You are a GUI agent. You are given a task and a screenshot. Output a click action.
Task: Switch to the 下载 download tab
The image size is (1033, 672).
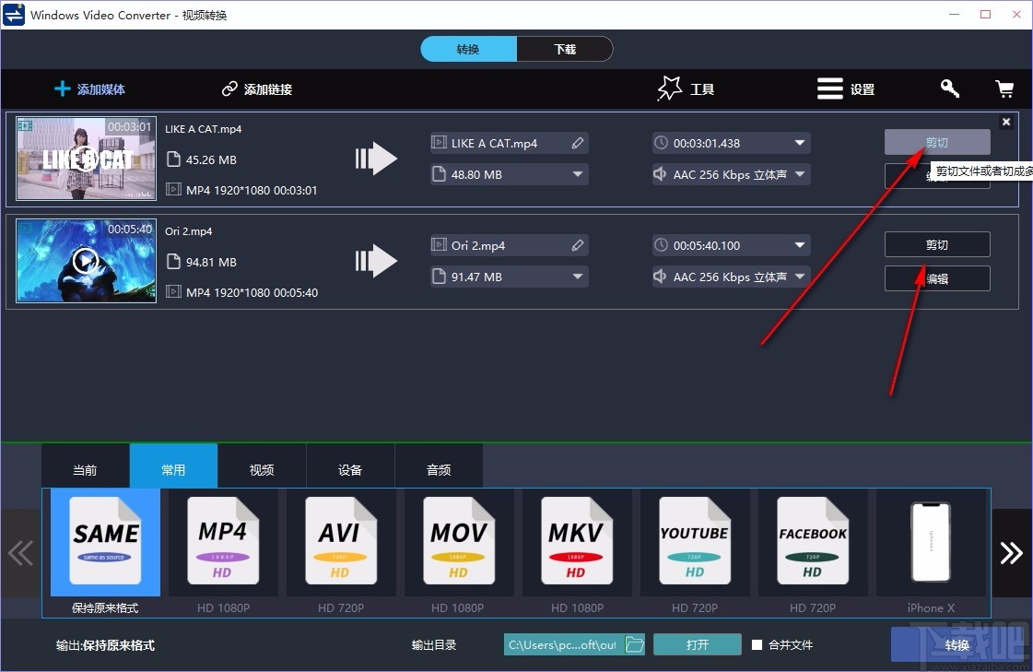click(565, 49)
